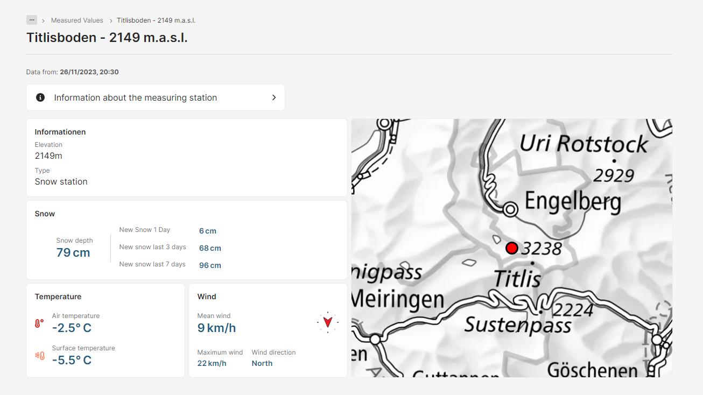Click the wind direction compass icon
The height and width of the screenshot is (395, 703).
pos(327,322)
